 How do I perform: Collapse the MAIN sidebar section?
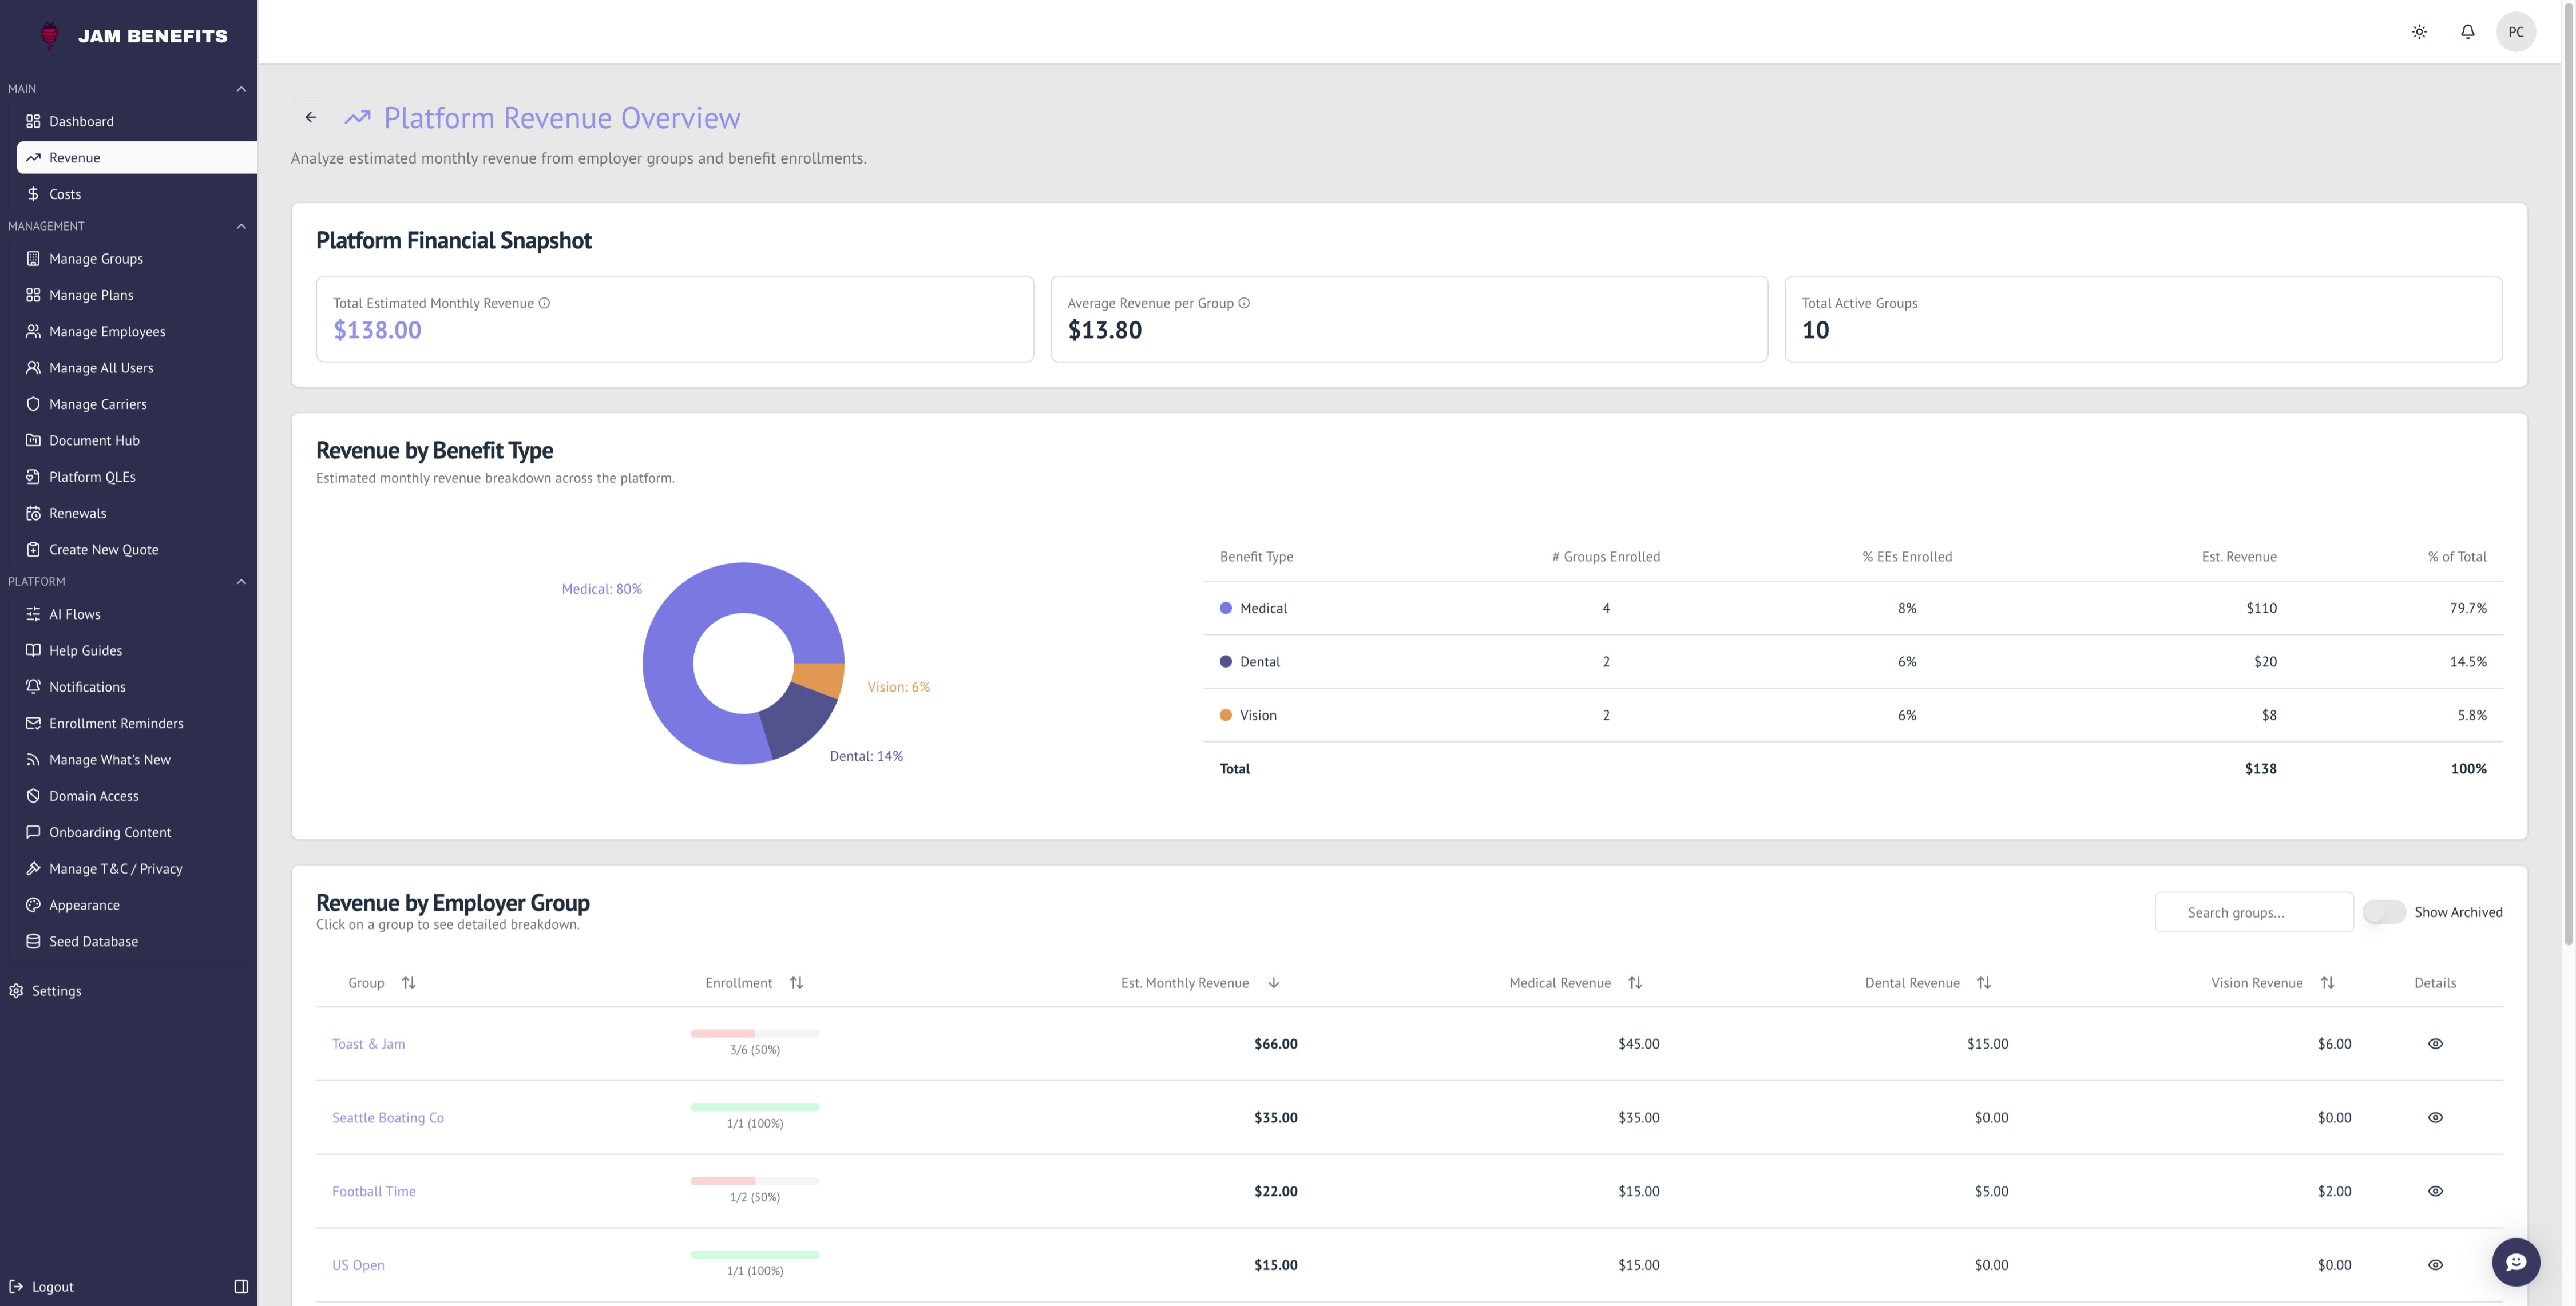pyautogui.click(x=241, y=89)
